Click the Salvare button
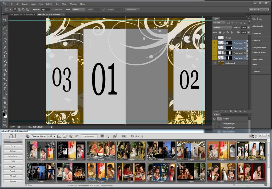This screenshot has width=272, height=189. point(13,181)
